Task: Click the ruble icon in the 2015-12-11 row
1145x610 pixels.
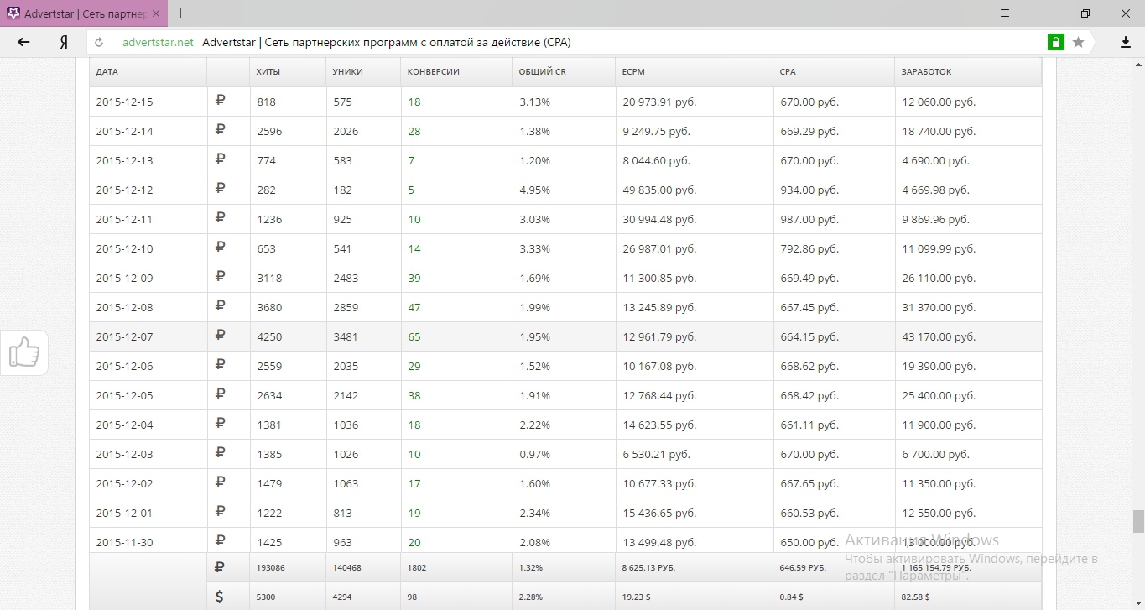Action: (x=220, y=218)
